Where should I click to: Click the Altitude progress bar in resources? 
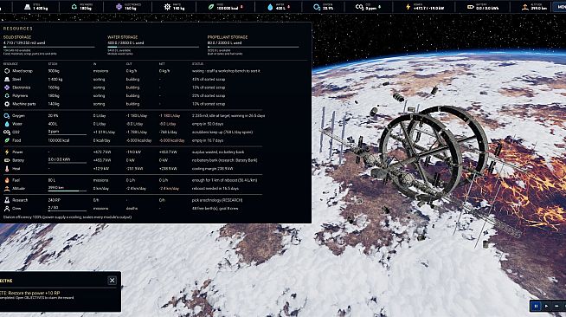coord(68,191)
